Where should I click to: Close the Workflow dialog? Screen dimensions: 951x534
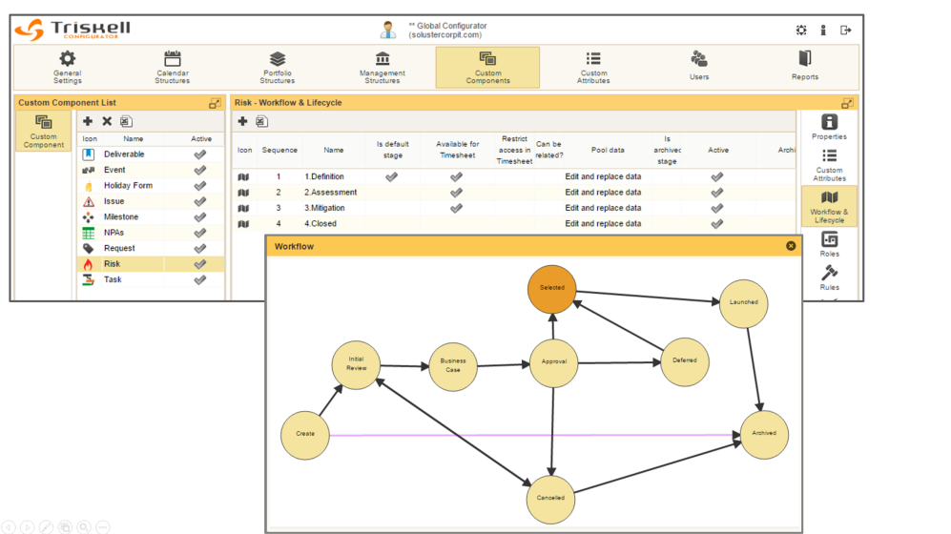(791, 246)
